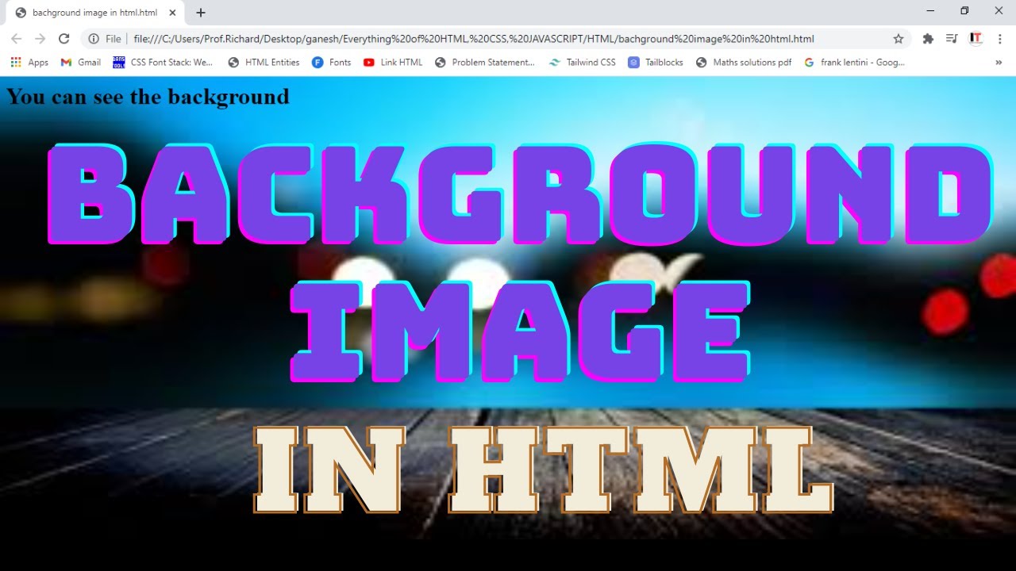This screenshot has width=1016, height=571.
Task: Open the Gmail bookmark
Action: 81,62
